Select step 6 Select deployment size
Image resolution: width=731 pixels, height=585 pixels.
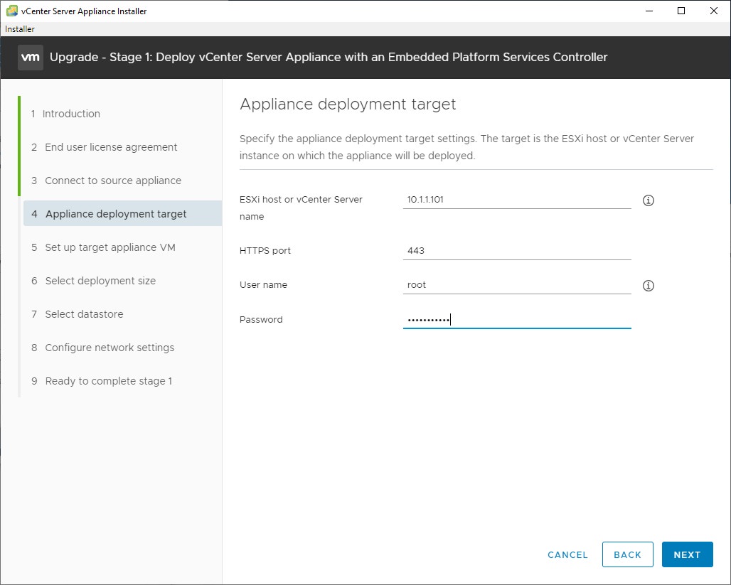(94, 281)
